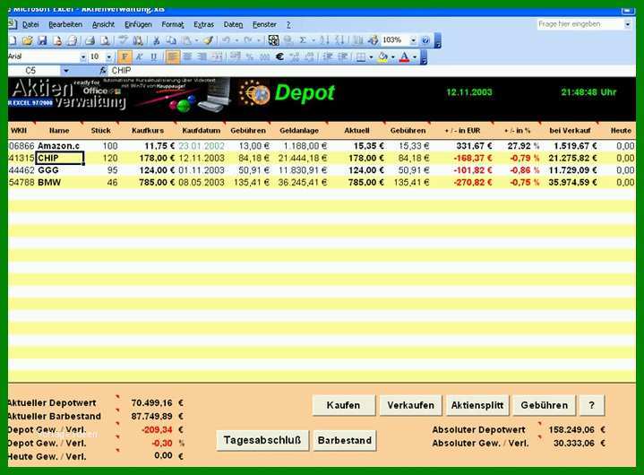
Task: Open file via the folder icon
Action: pos(28,40)
